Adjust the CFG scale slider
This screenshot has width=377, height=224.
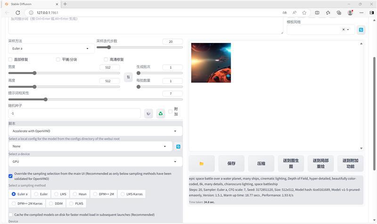coord(96,100)
